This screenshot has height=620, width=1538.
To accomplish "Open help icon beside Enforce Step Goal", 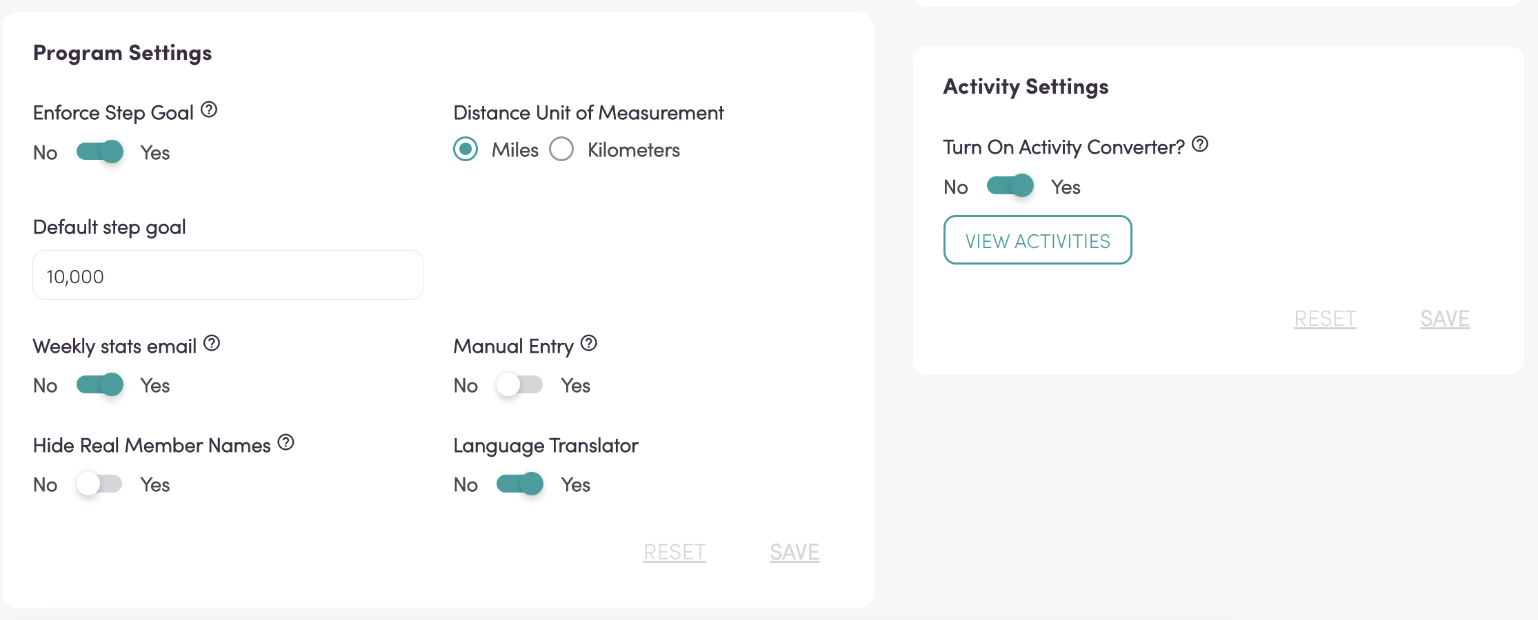I will pyautogui.click(x=209, y=110).
